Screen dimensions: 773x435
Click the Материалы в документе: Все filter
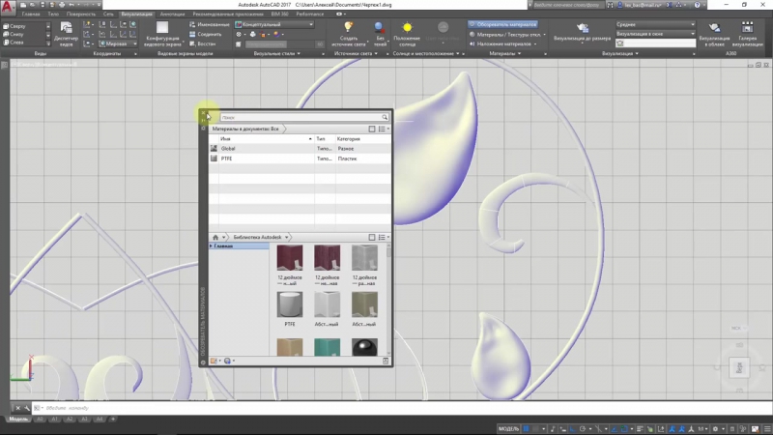coord(245,129)
